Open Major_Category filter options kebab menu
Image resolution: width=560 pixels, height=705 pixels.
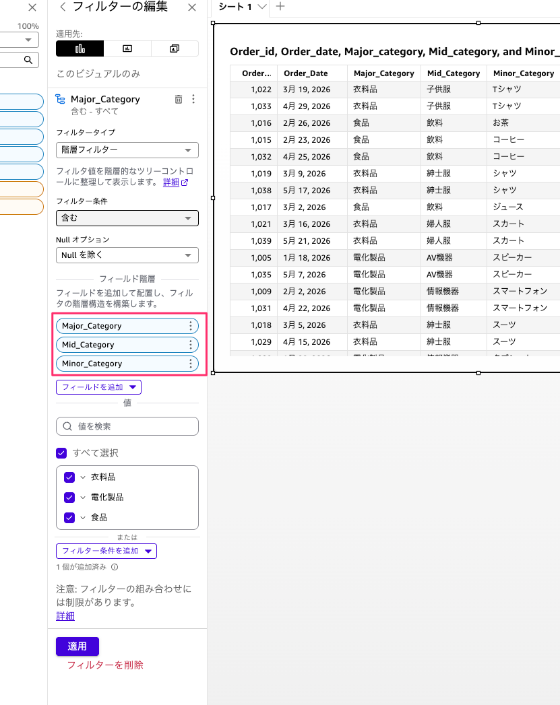[193, 100]
